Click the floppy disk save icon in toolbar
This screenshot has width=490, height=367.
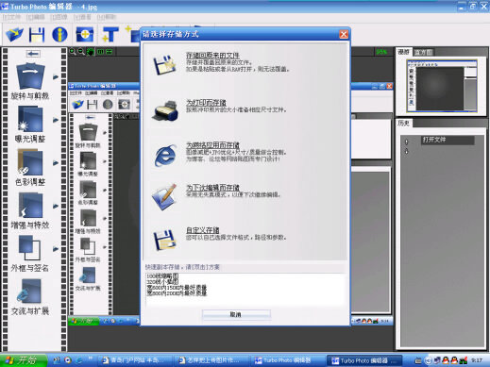(37, 35)
